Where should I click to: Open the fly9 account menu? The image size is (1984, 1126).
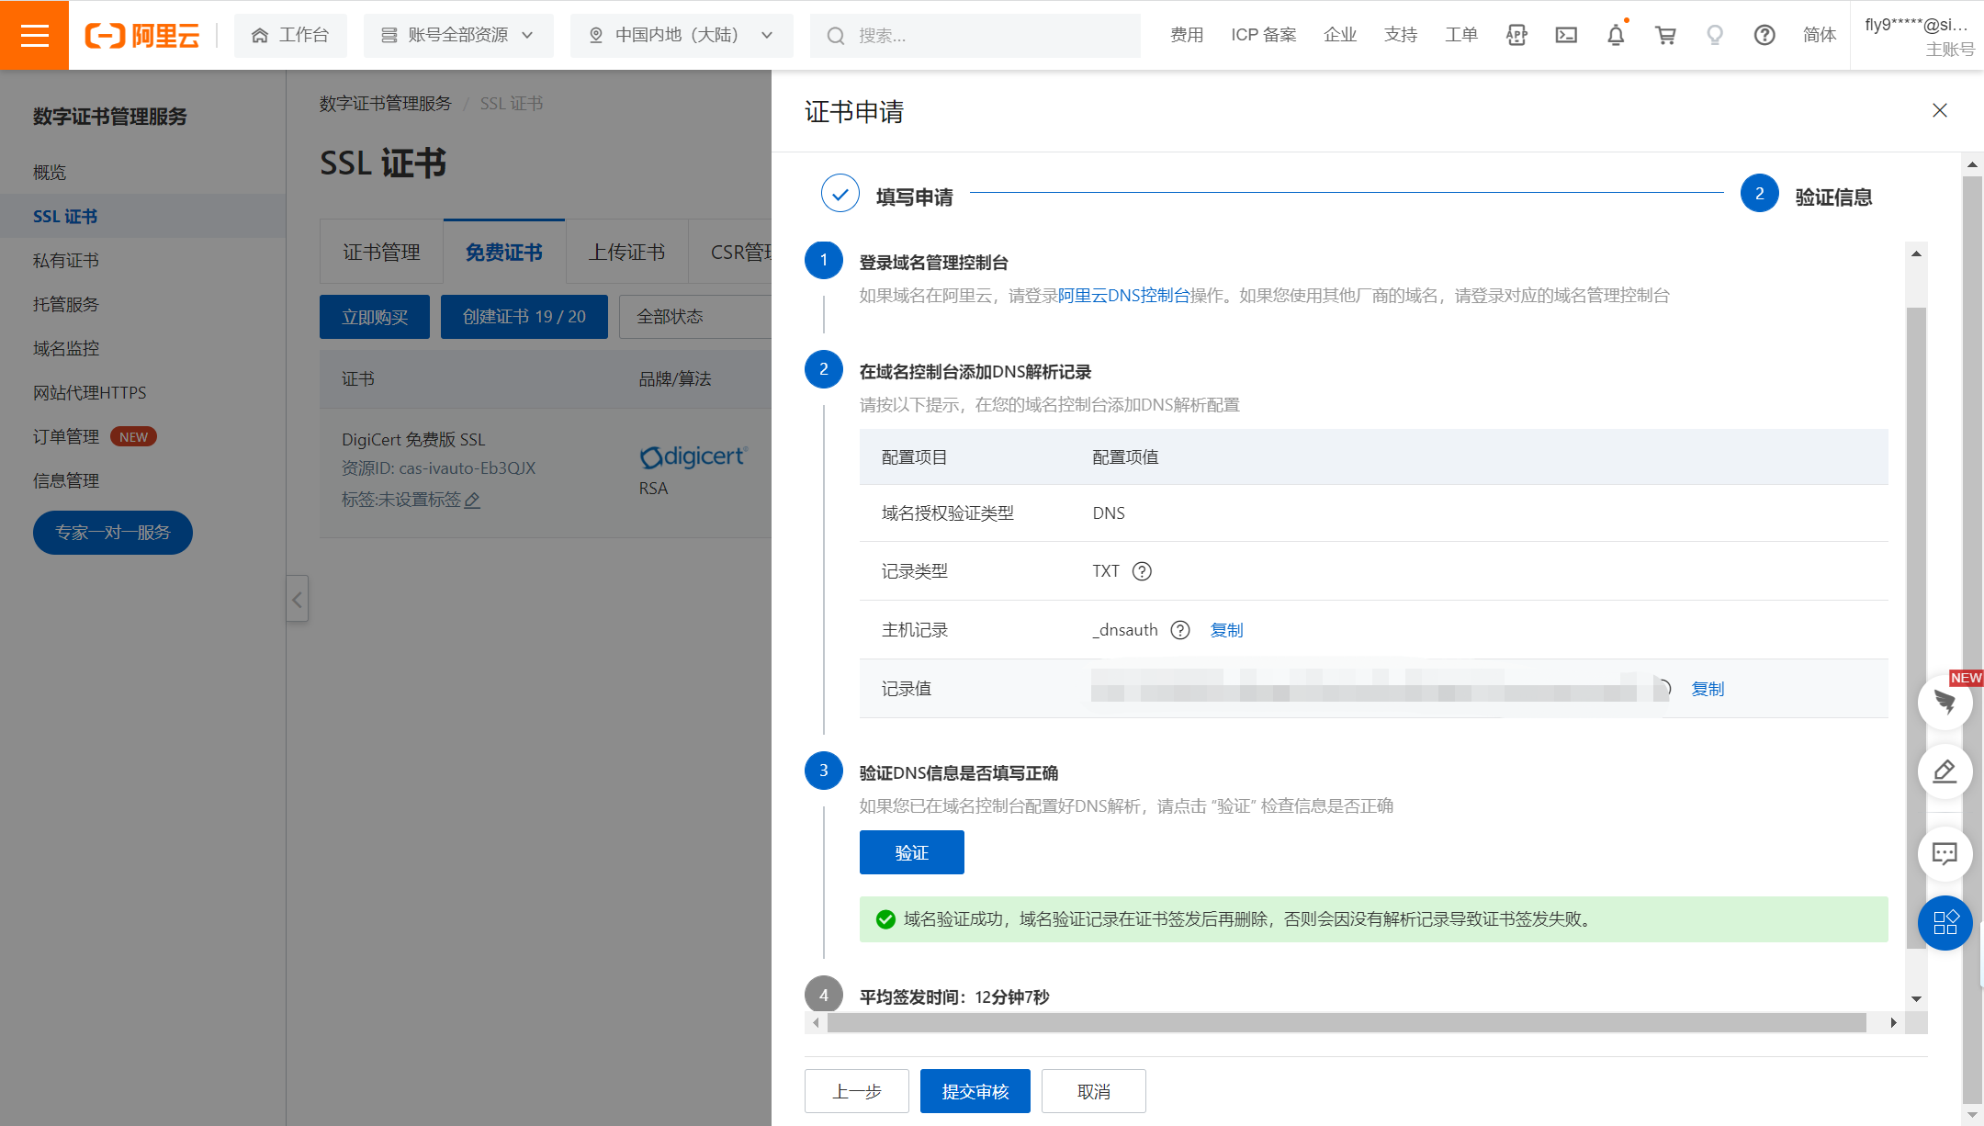click(x=1919, y=36)
